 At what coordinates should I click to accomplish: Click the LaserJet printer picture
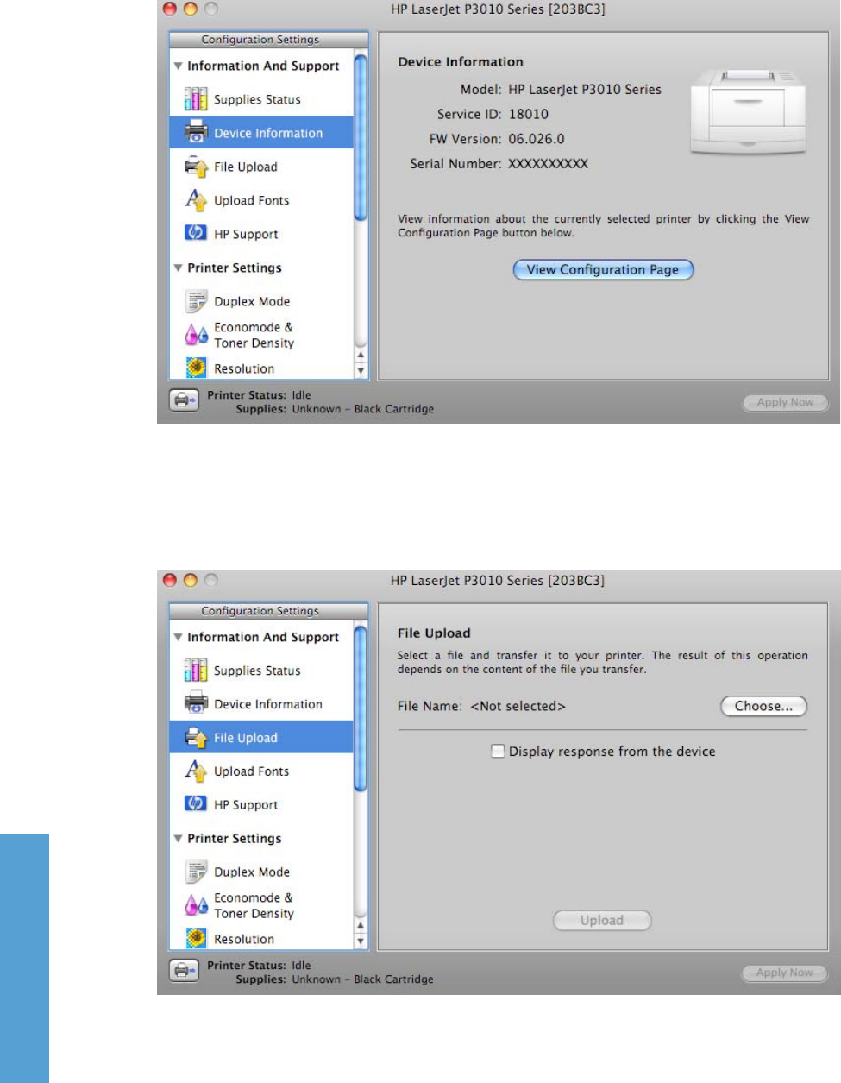(x=749, y=113)
